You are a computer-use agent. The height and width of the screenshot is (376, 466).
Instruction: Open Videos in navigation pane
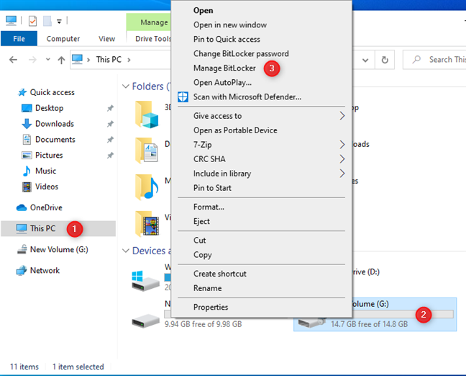point(47,187)
